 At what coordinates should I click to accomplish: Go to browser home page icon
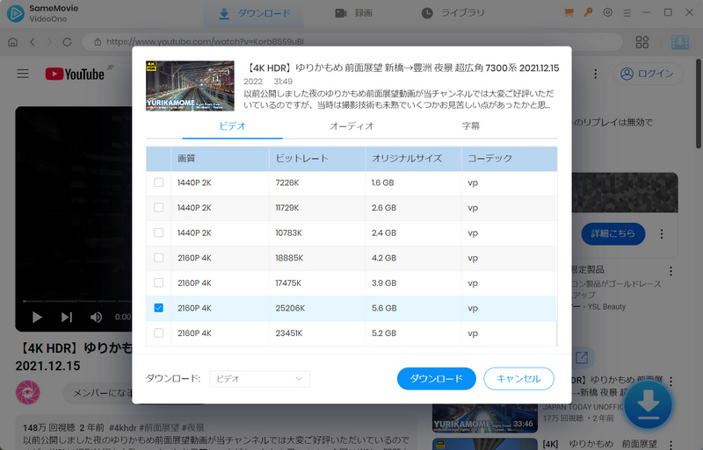point(13,42)
